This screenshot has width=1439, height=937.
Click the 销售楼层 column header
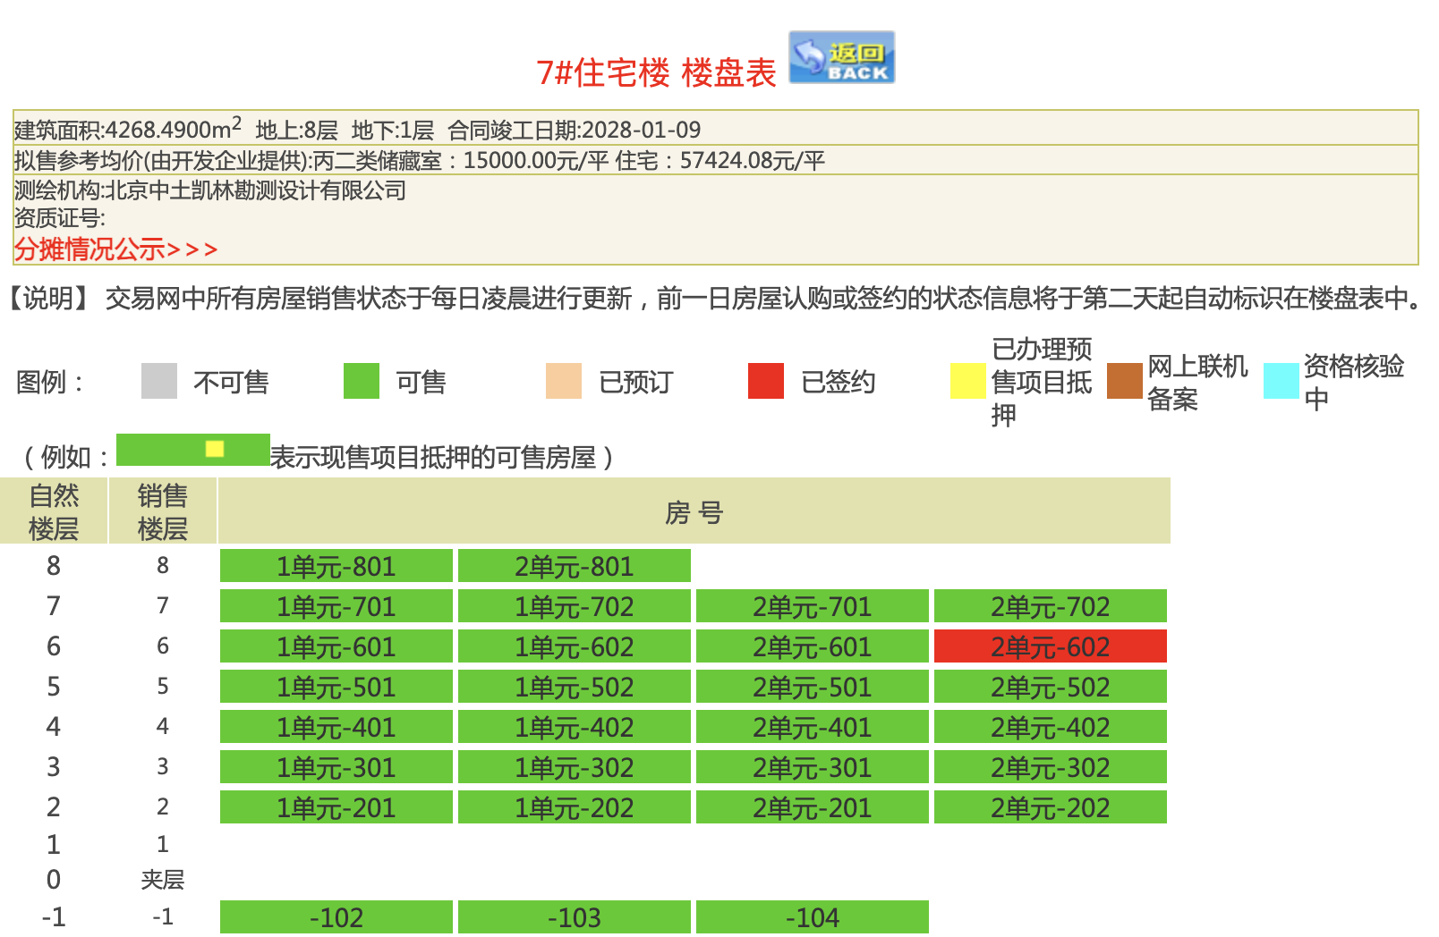pos(163,511)
